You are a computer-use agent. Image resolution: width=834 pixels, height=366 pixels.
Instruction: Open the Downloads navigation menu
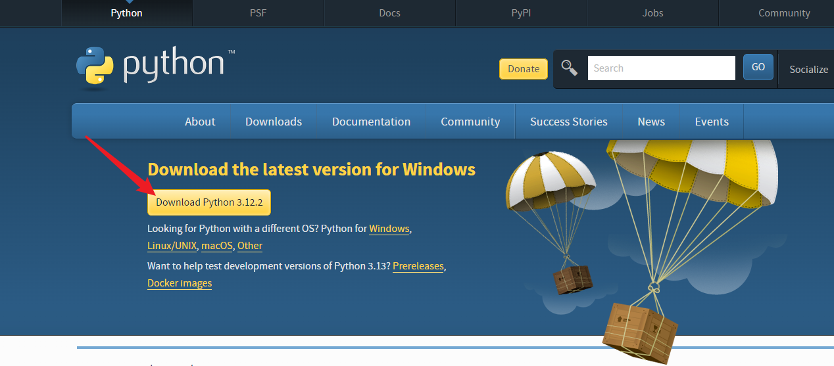pos(274,122)
